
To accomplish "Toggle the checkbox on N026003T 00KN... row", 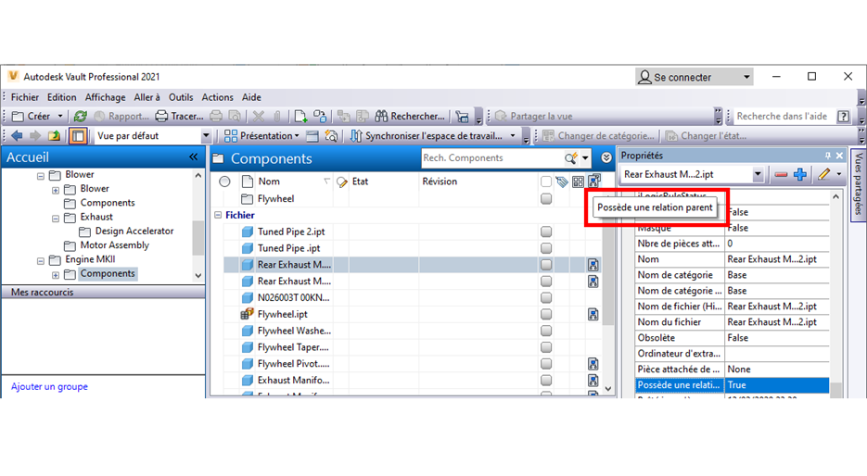I will coord(546,297).
